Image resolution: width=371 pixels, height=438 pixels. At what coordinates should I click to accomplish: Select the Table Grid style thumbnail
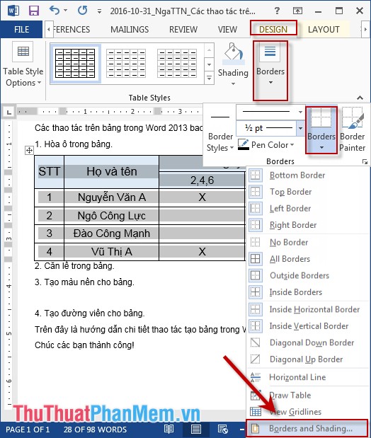click(x=75, y=64)
